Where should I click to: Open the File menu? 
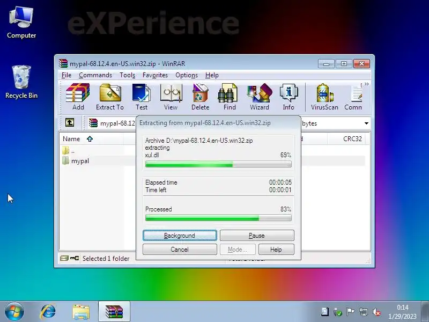point(66,75)
